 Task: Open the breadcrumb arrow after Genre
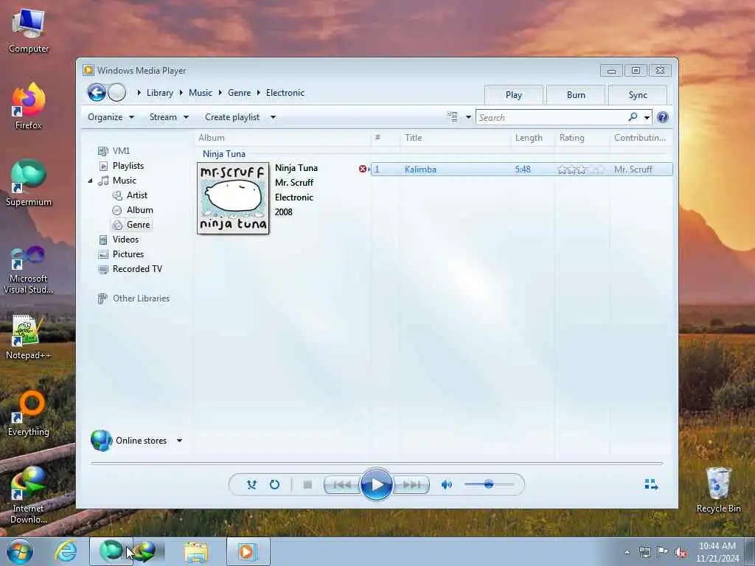pos(259,93)
